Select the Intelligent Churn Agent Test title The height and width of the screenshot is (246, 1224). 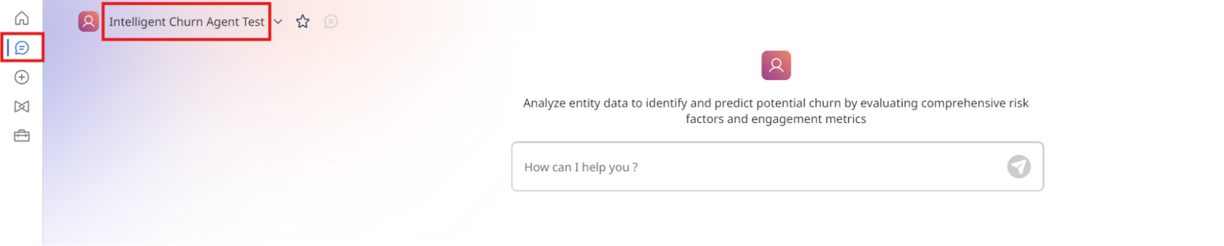point(186,22)
